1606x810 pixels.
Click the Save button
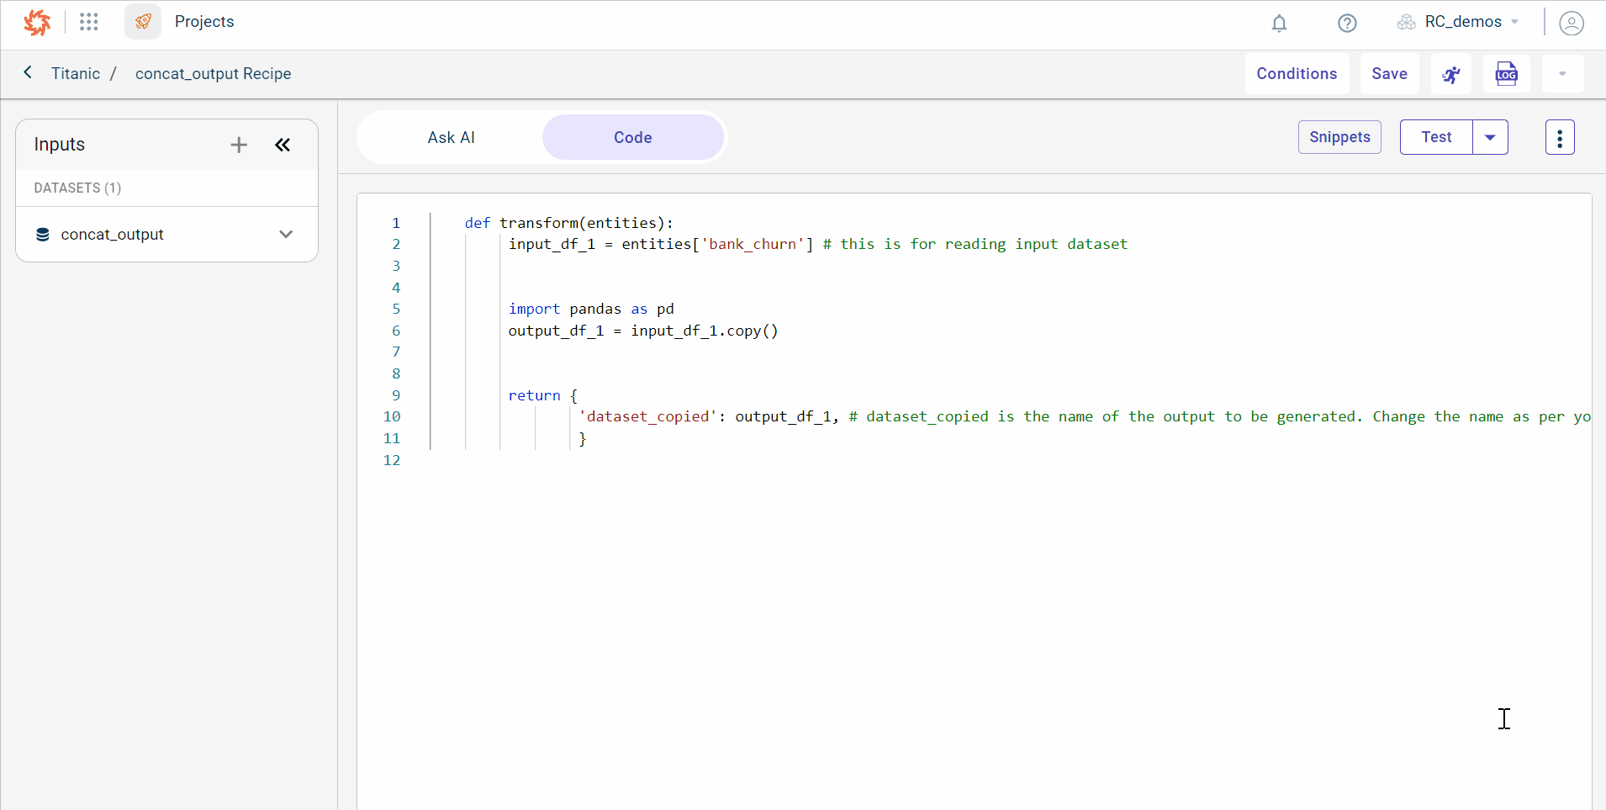(1388, 73)
